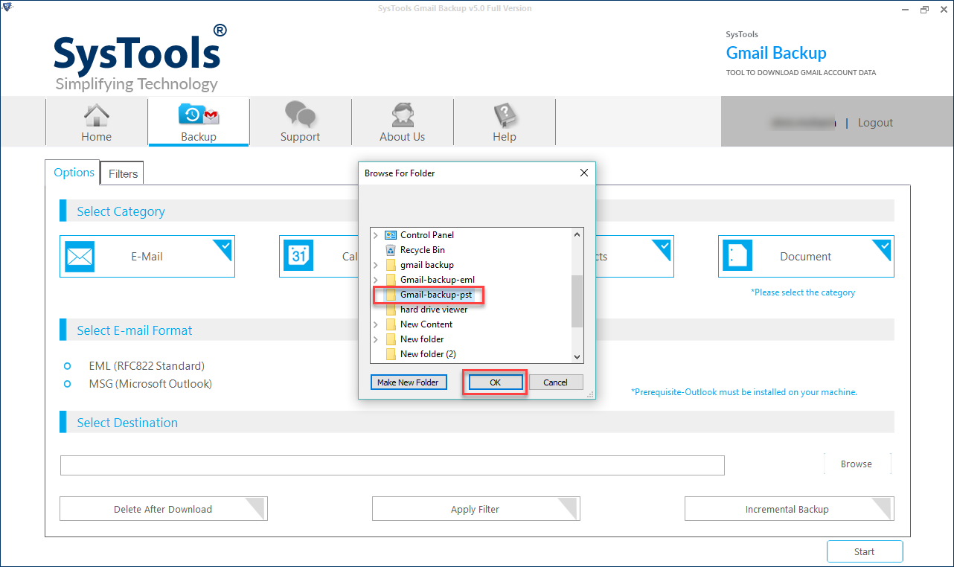Click the SysTools app icon in title bar
This screenshot has width=954, height=567.
click(7, 8)
